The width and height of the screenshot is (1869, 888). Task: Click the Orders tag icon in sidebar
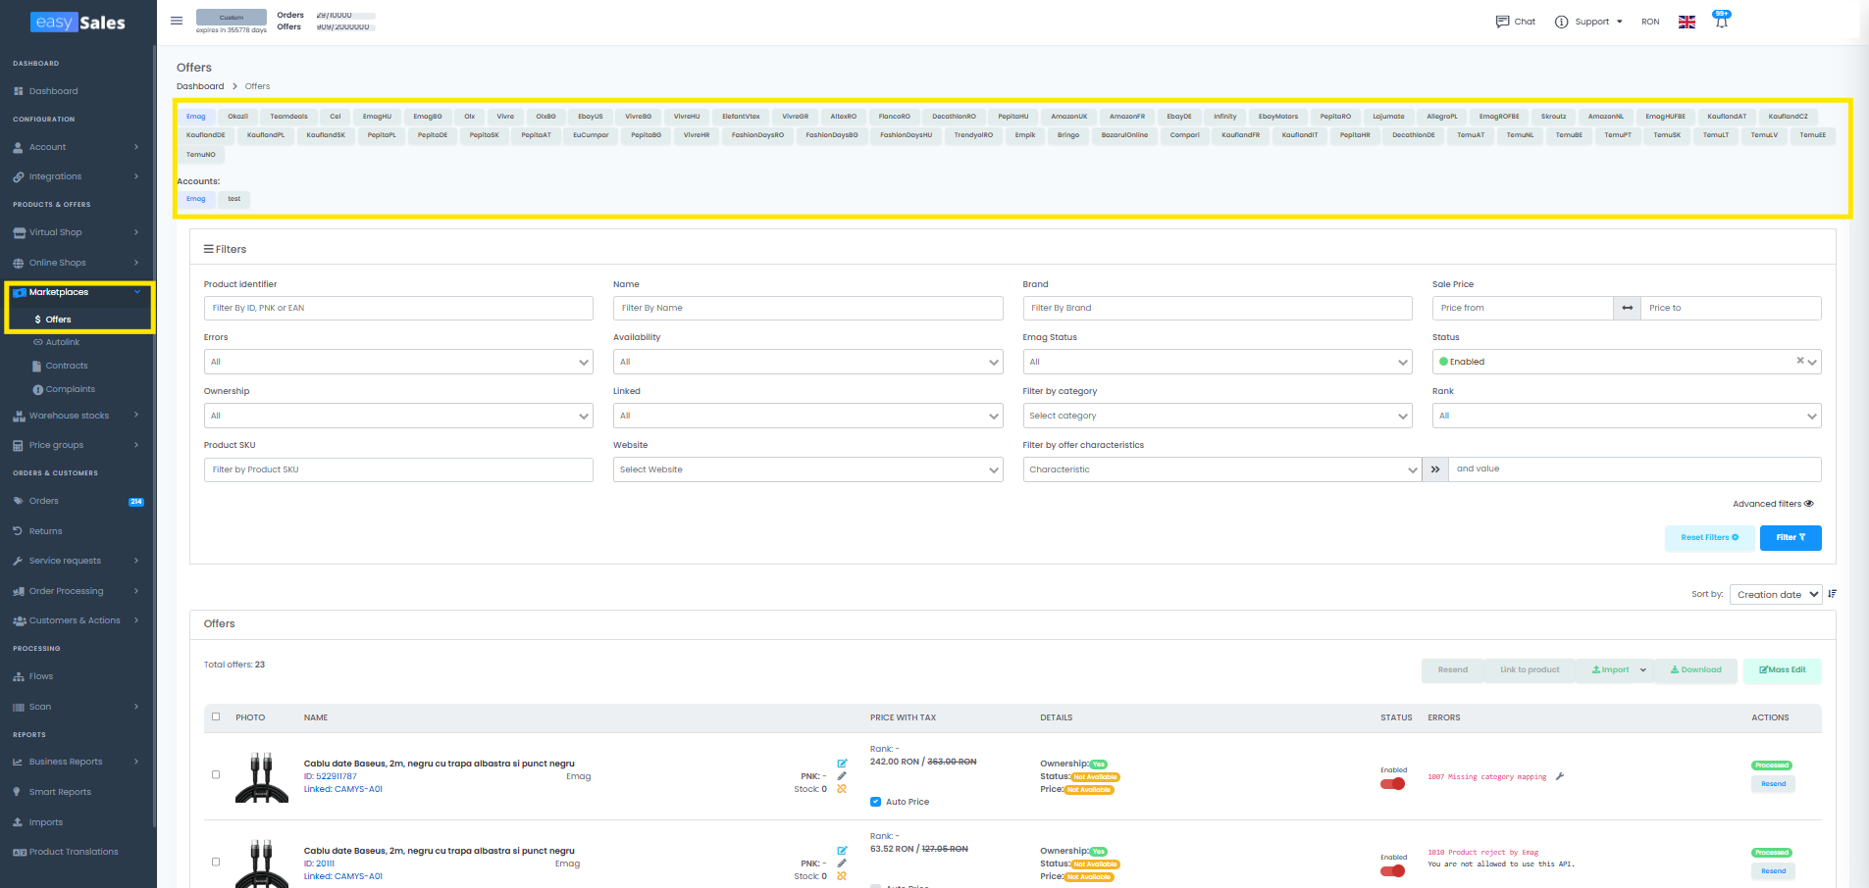click(x=19, y=501)
